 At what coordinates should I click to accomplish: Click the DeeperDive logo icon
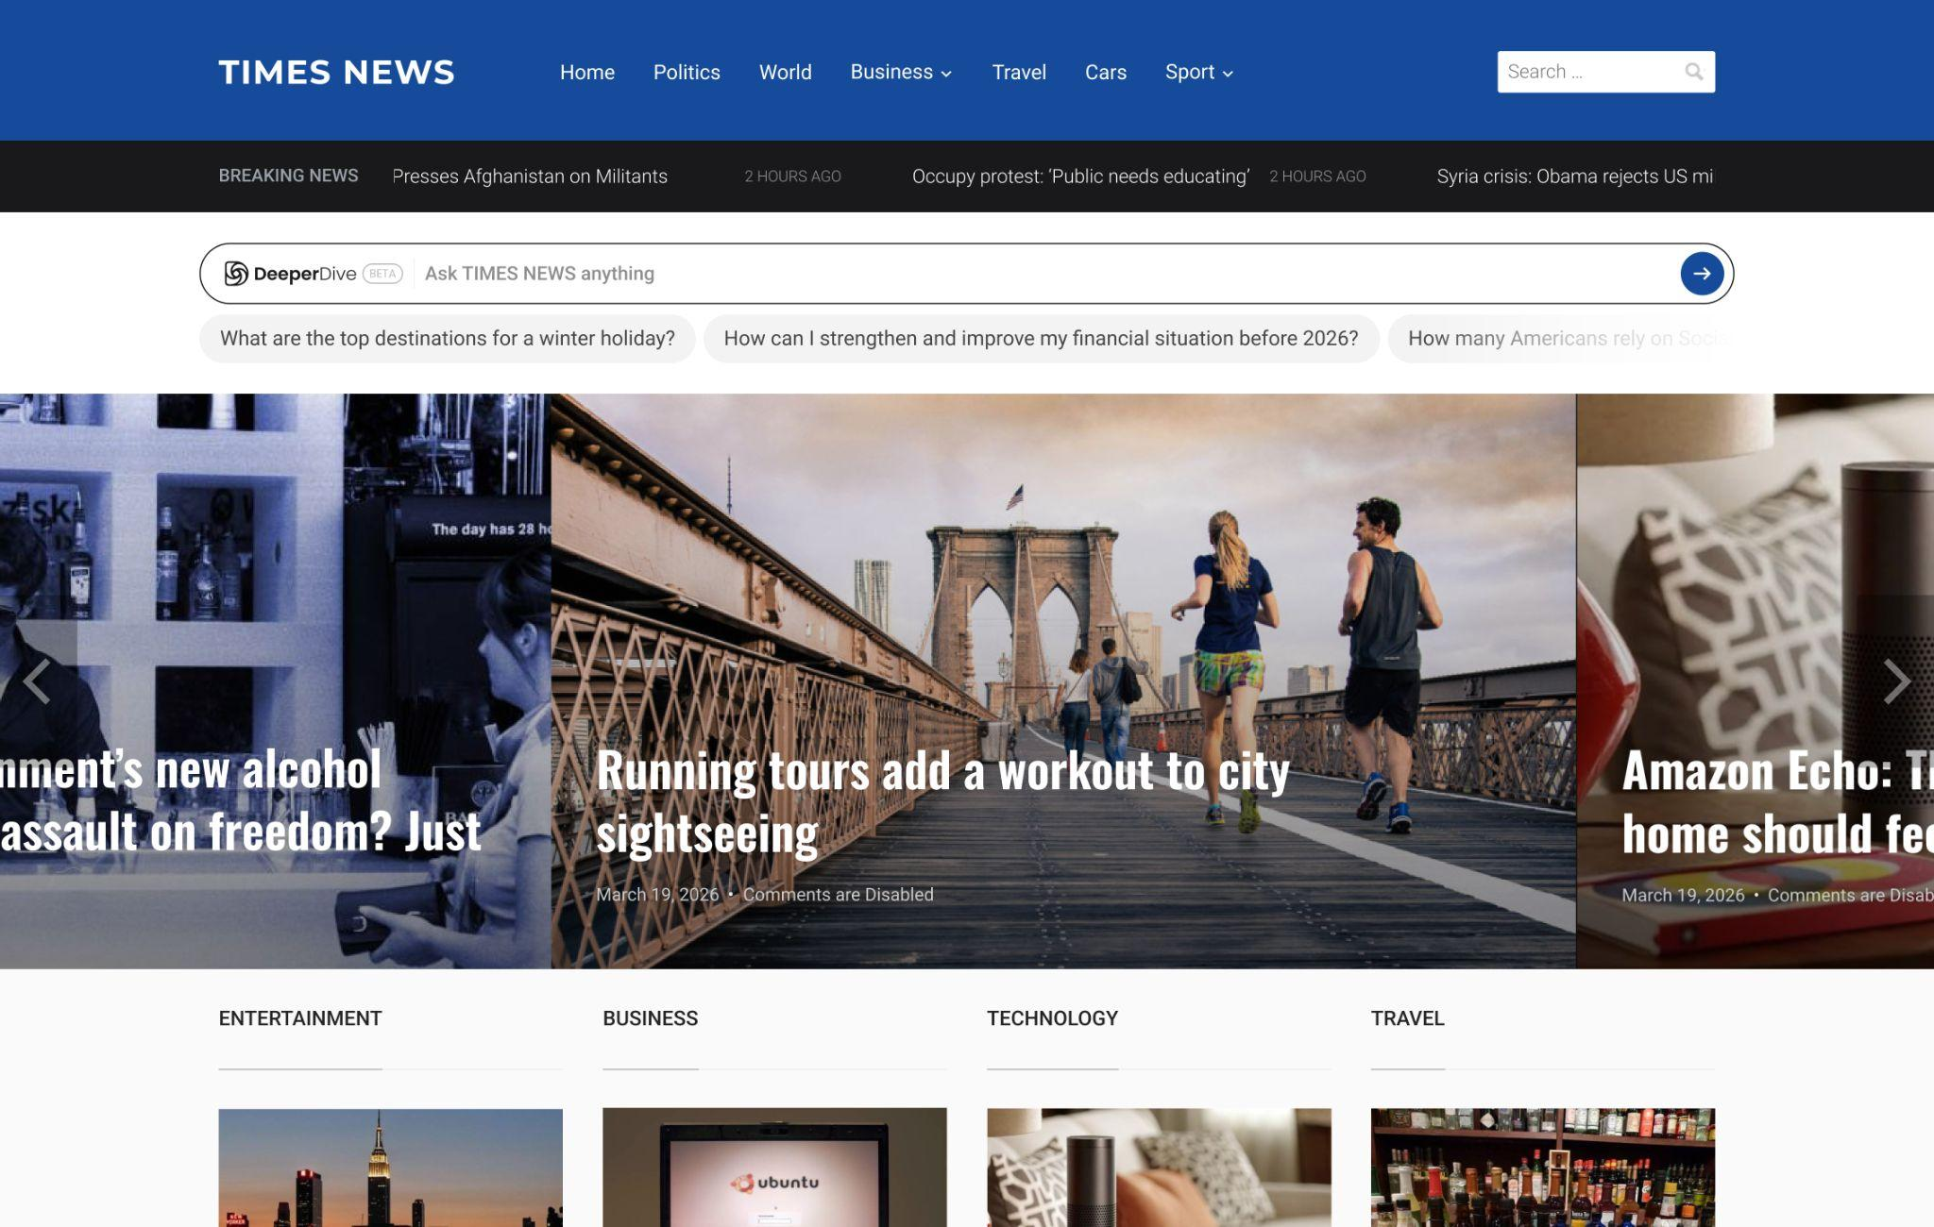[235, 274]
